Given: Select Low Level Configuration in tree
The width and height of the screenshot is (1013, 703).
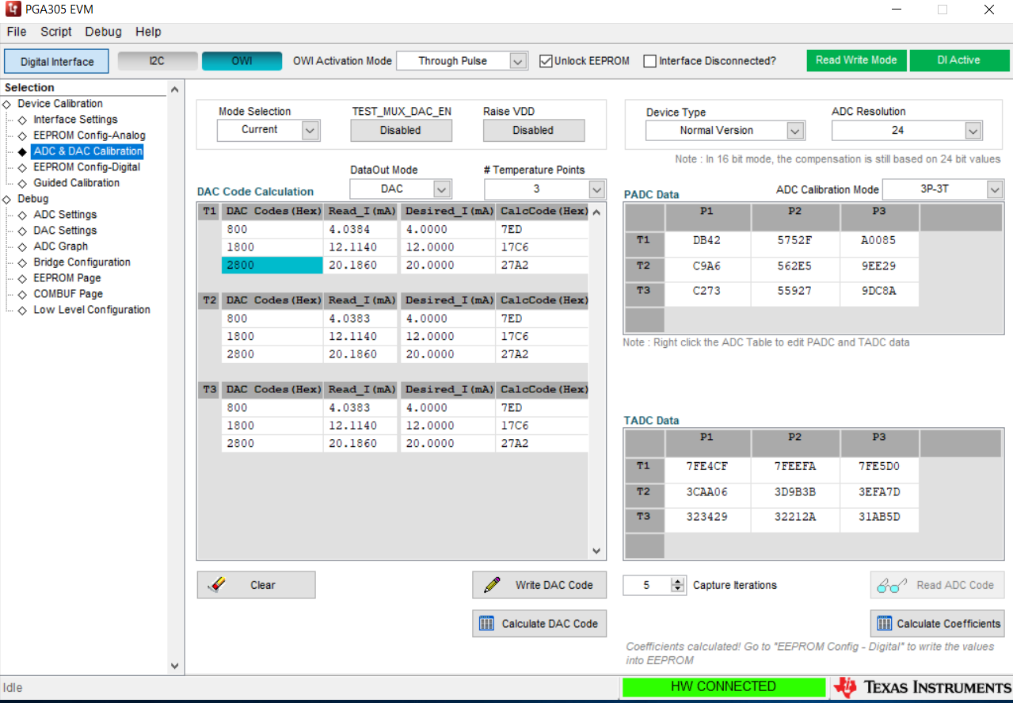Looking at the screenshot, I should [92, 310].
